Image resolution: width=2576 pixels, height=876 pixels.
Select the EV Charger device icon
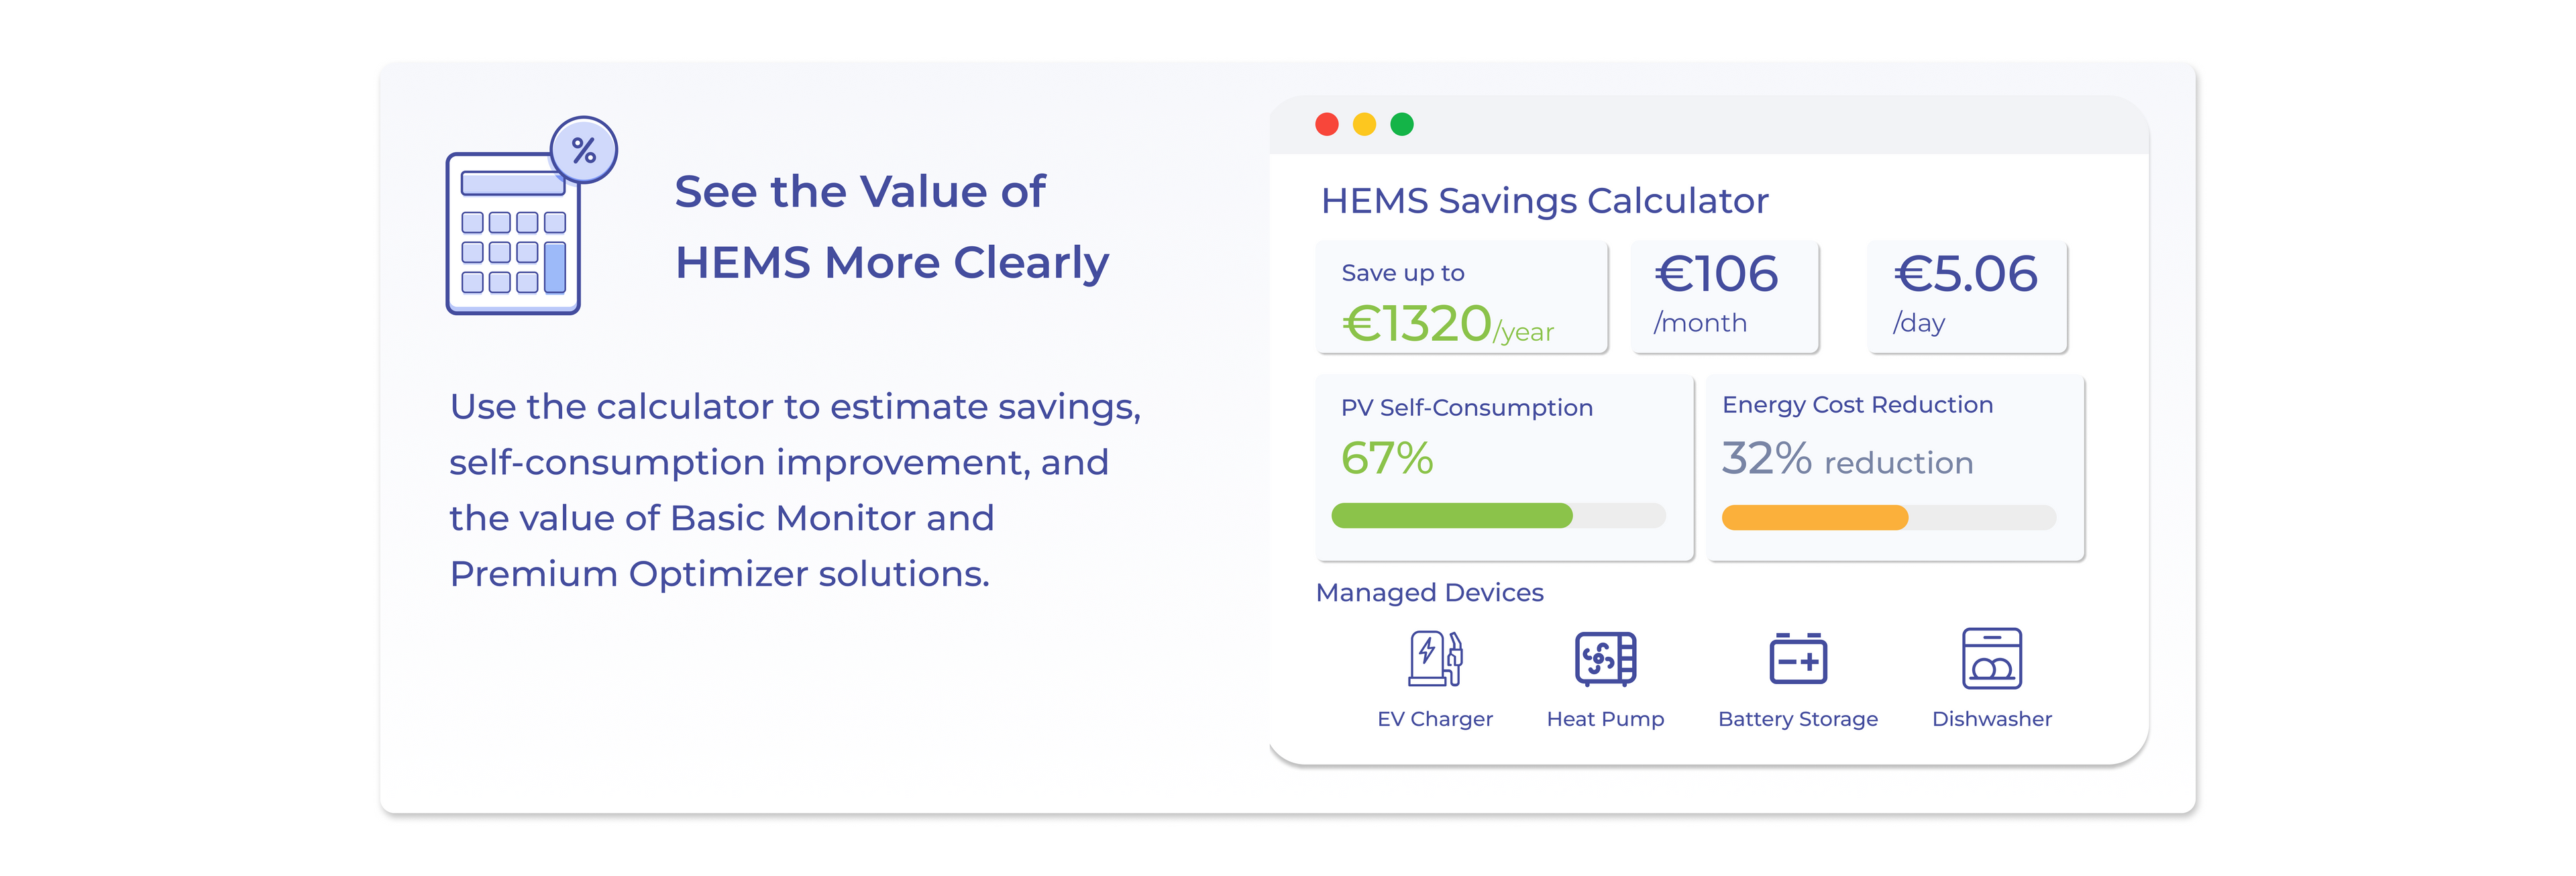click(x=1435, y=658)
